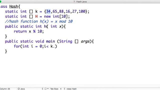160x90 pixels.
Task: Click 'new int[10]' array initializer
Action: pos(56,16)
